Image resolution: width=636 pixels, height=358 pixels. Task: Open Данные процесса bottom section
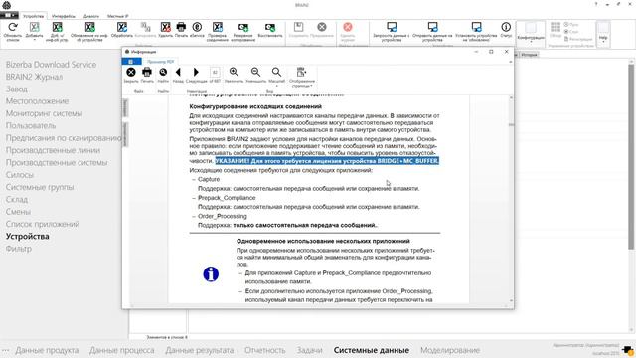(121, 350)
